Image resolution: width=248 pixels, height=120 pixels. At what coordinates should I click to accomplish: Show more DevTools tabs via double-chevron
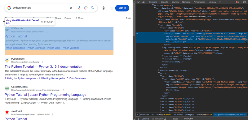(x=220, y=2)
